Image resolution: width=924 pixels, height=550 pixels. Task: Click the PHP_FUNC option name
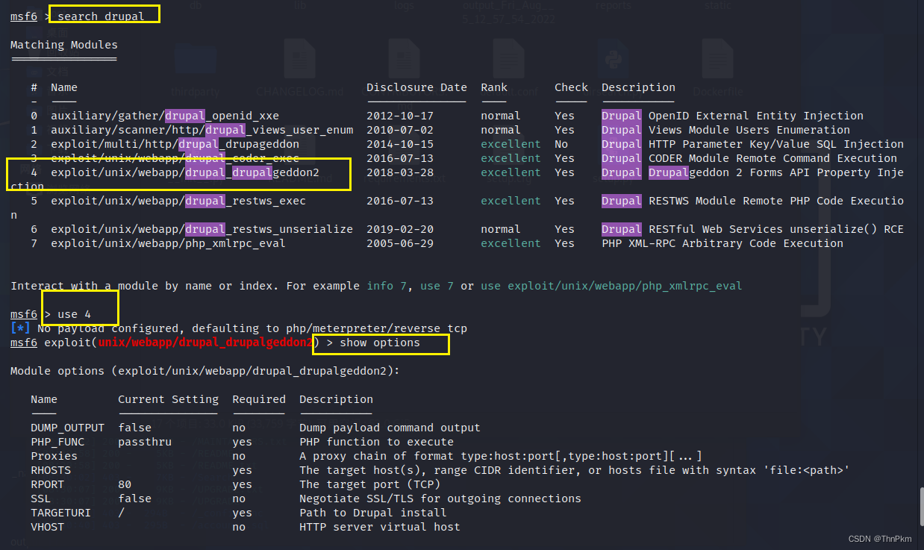57,442
